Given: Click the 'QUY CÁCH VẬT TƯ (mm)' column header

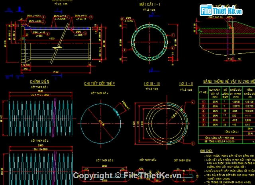Looking at the screenshot, I should 215,93.
